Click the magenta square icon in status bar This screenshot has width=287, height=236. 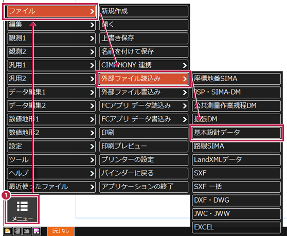pos(37,231)
